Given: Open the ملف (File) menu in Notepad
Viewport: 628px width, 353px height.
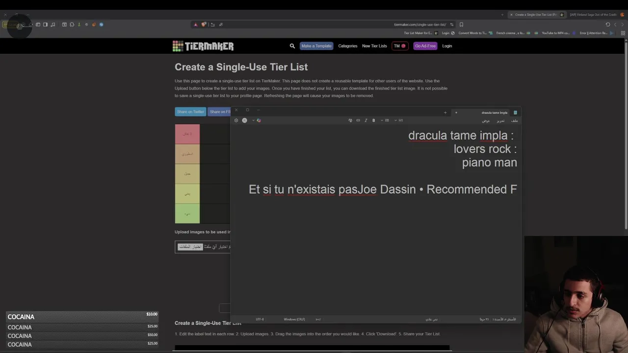Looking at the screenshot, I should (x=514, y=121).
